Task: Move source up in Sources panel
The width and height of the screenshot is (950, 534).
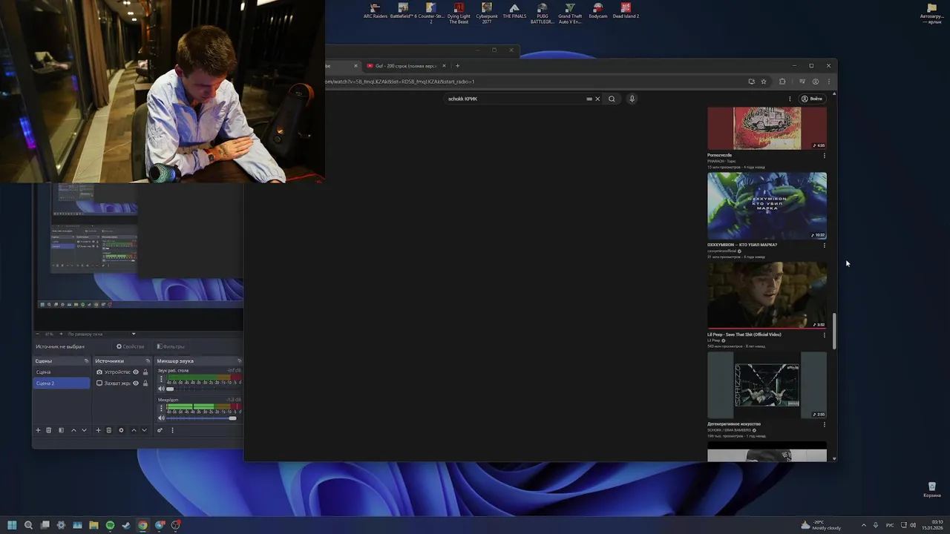Action: click(134, 430)
